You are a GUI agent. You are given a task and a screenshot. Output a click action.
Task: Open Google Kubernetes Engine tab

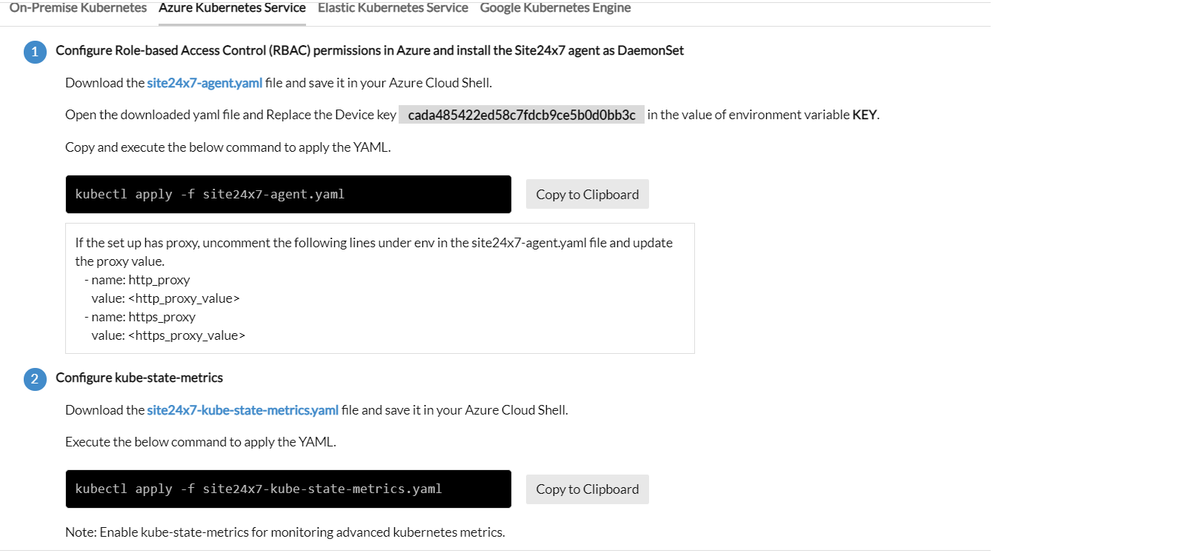tap(555, 8)
